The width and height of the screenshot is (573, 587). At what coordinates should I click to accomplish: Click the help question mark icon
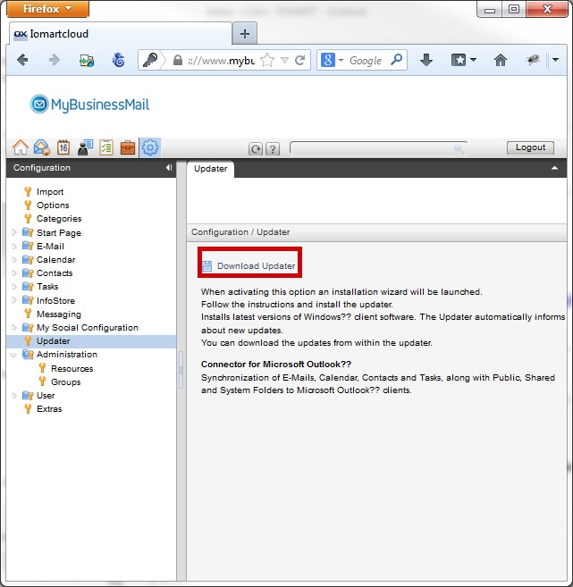click(x=273, y=149)
